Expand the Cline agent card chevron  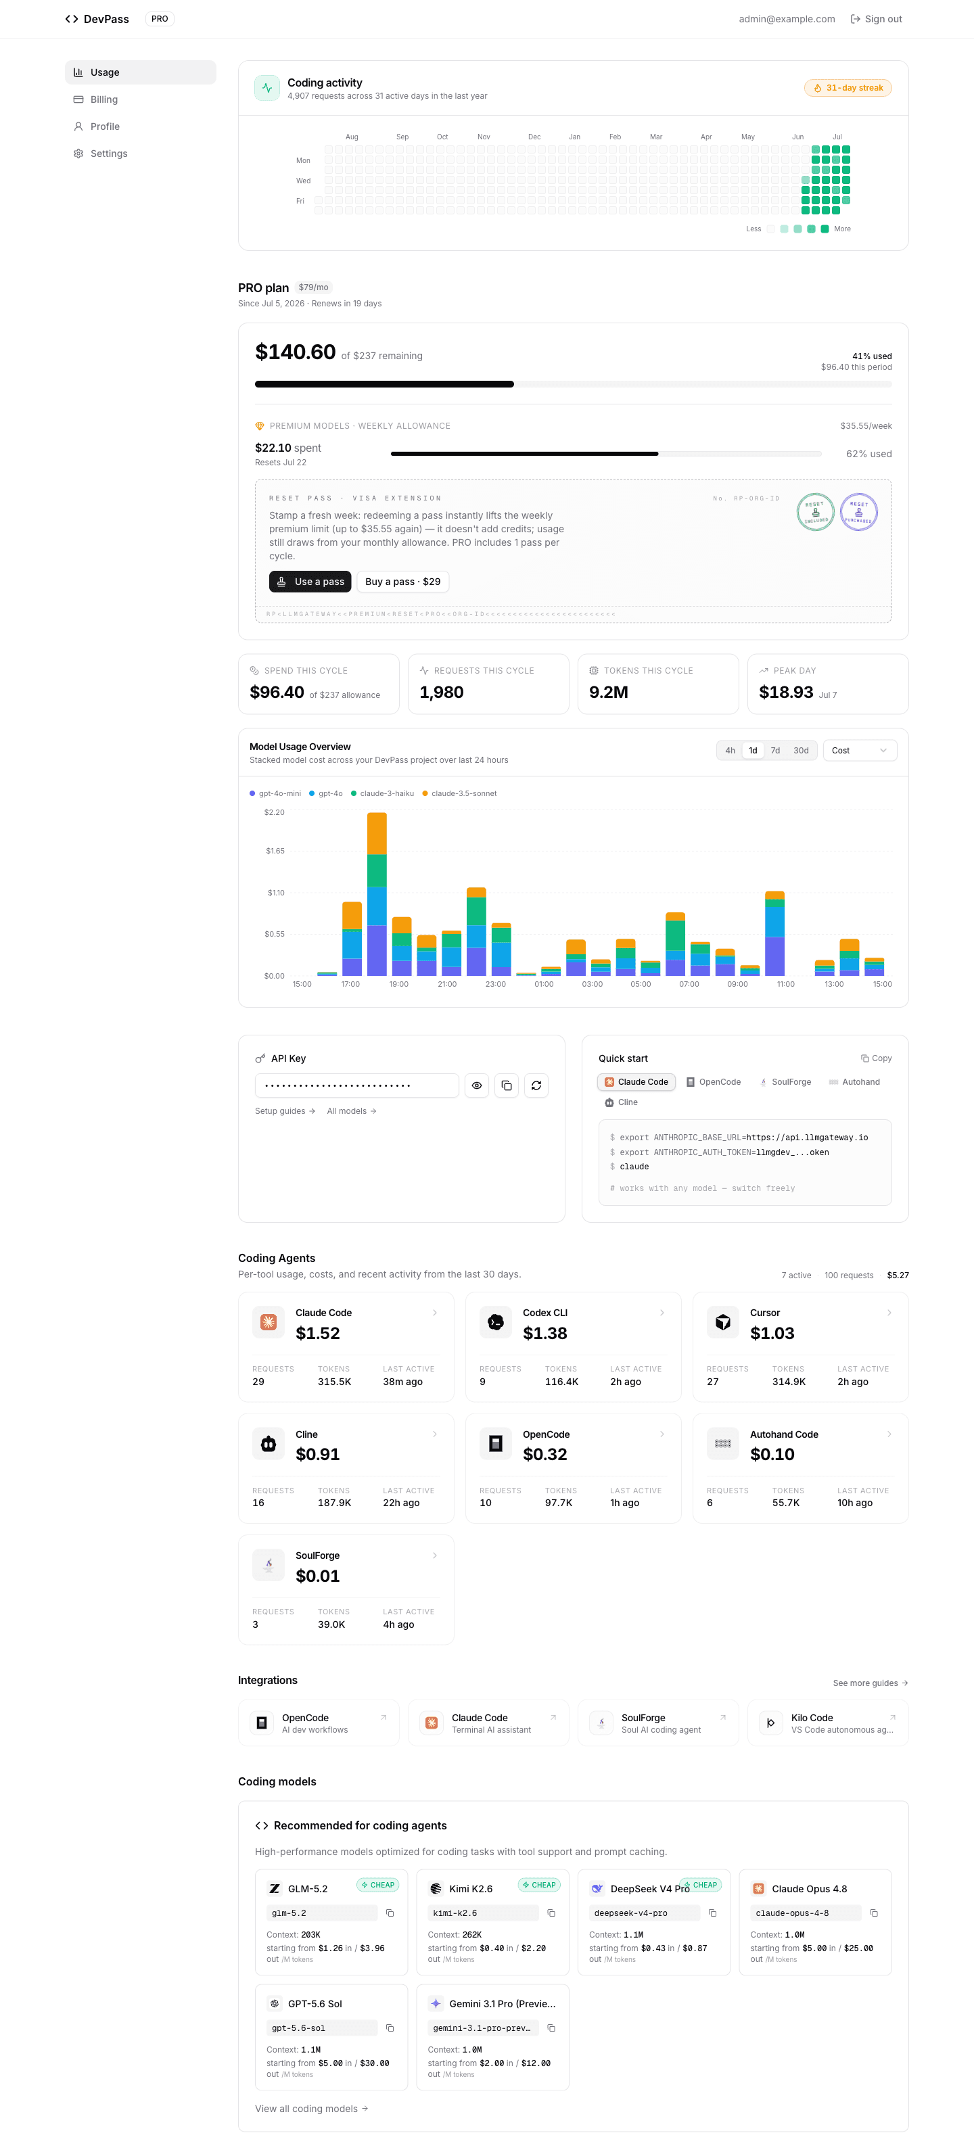(x=435, y=1434)
